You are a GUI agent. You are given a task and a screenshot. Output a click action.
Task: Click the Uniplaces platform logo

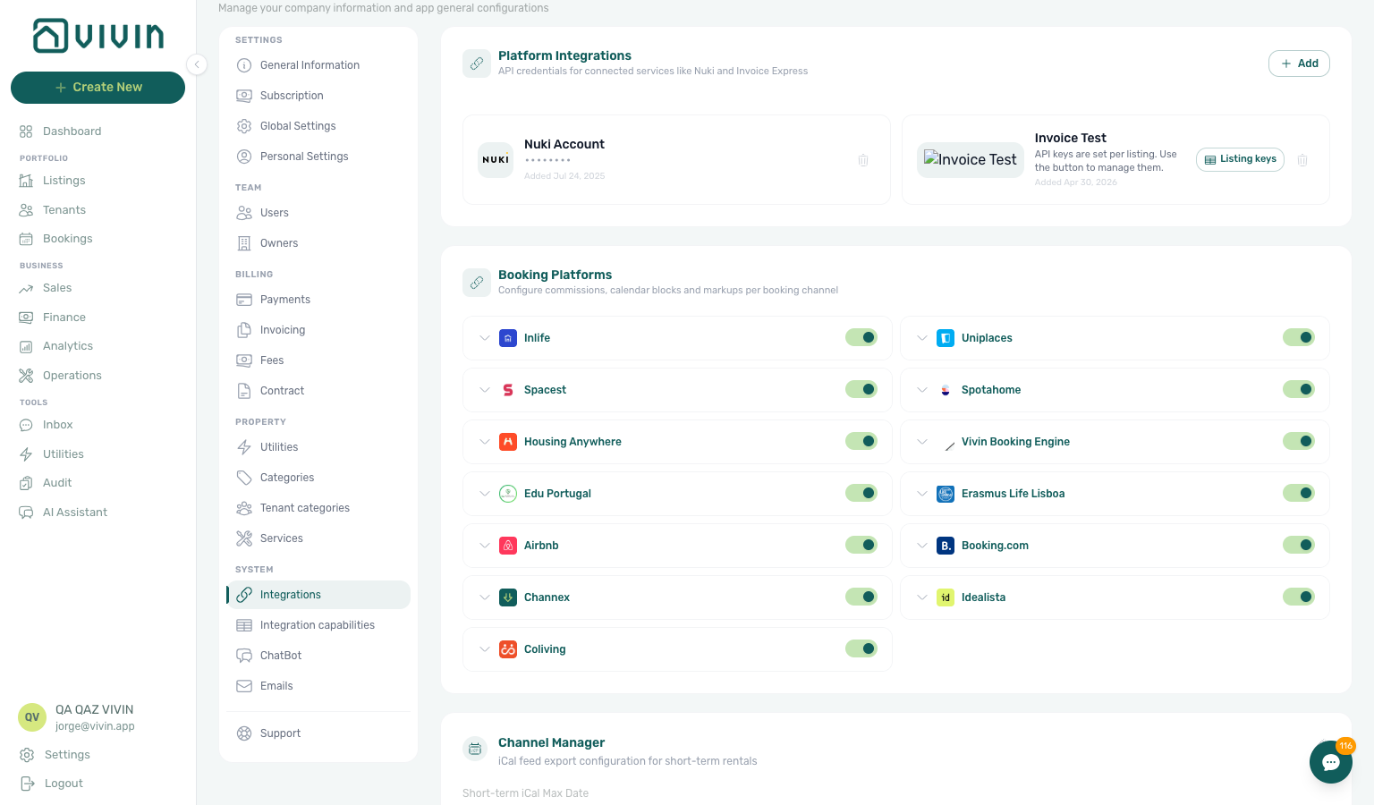click(x=946, y=338)
